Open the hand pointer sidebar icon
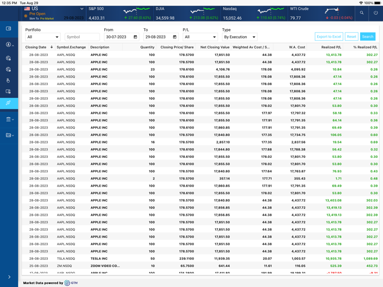383x287 pixels. (x=9, y=80)
